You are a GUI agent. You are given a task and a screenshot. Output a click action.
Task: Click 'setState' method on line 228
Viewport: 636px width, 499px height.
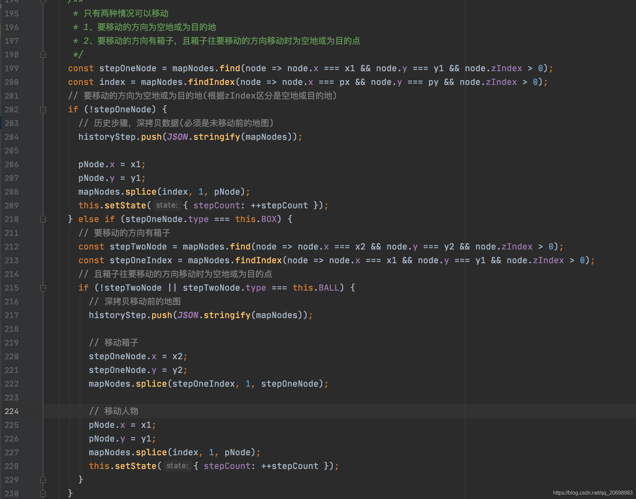coord(135,466)
